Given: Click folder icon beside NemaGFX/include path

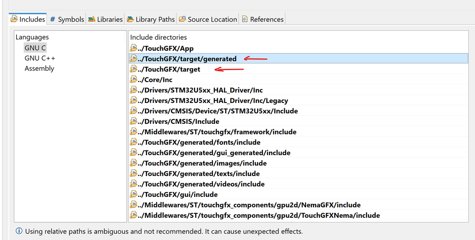Looking at the screenshot, I should 133,204.
